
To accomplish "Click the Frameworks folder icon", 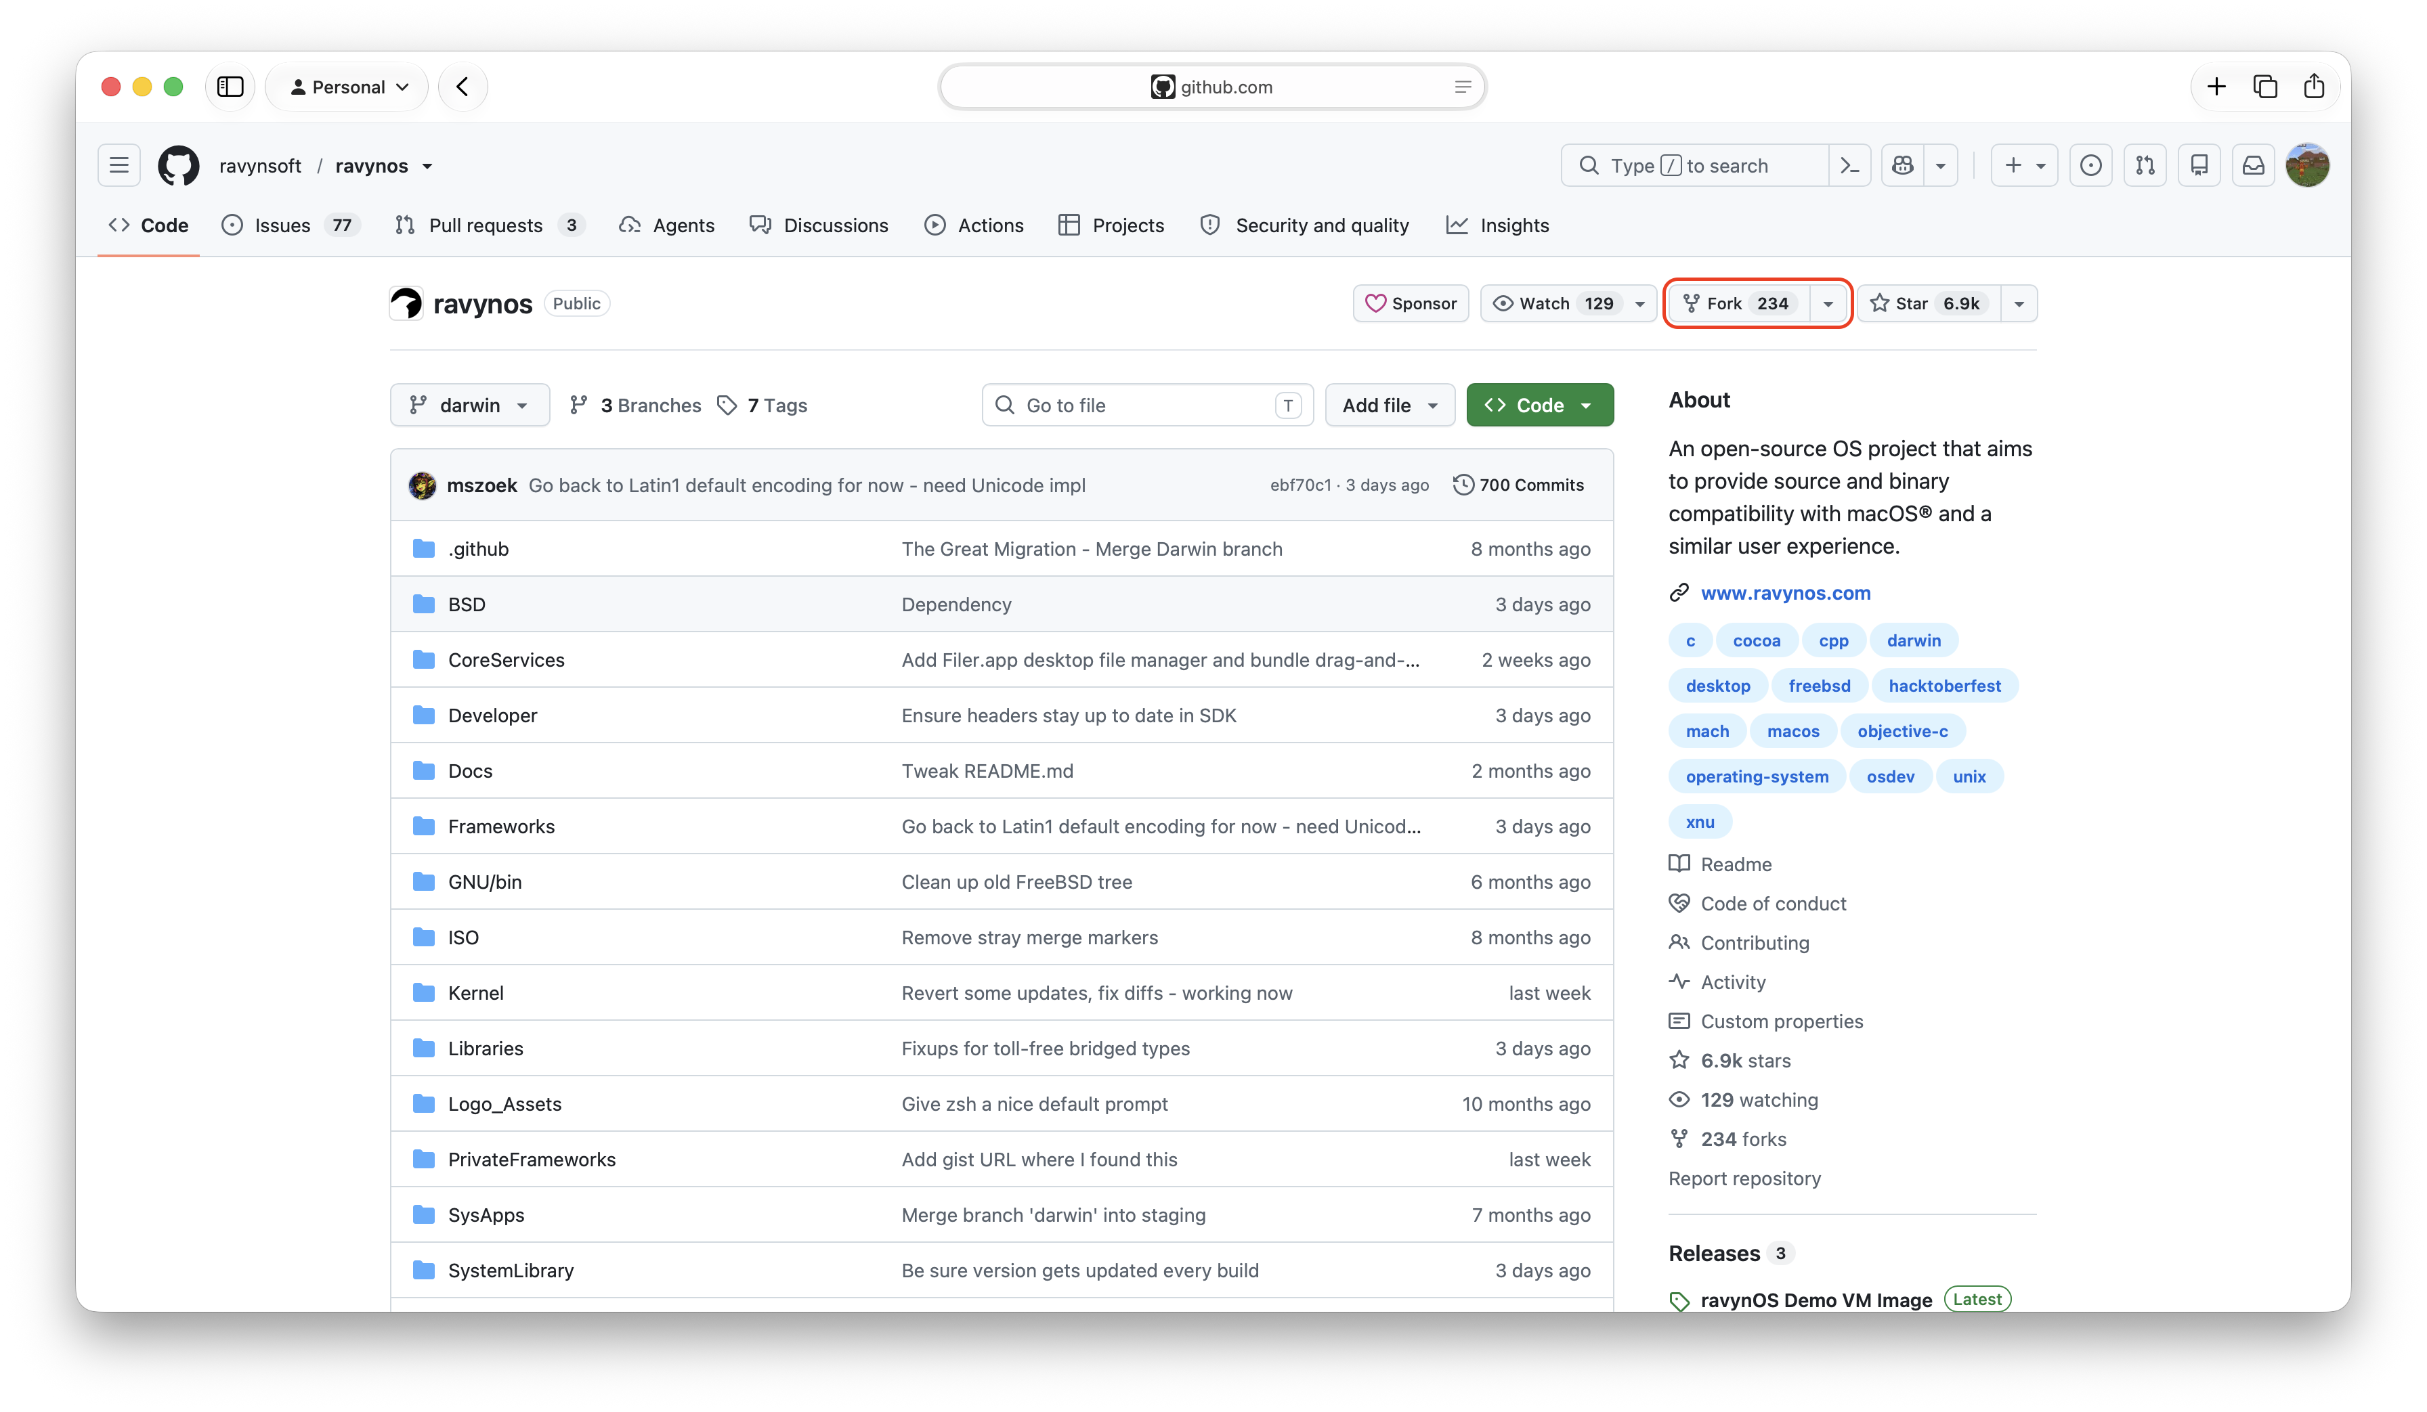I will pos(424,826).
